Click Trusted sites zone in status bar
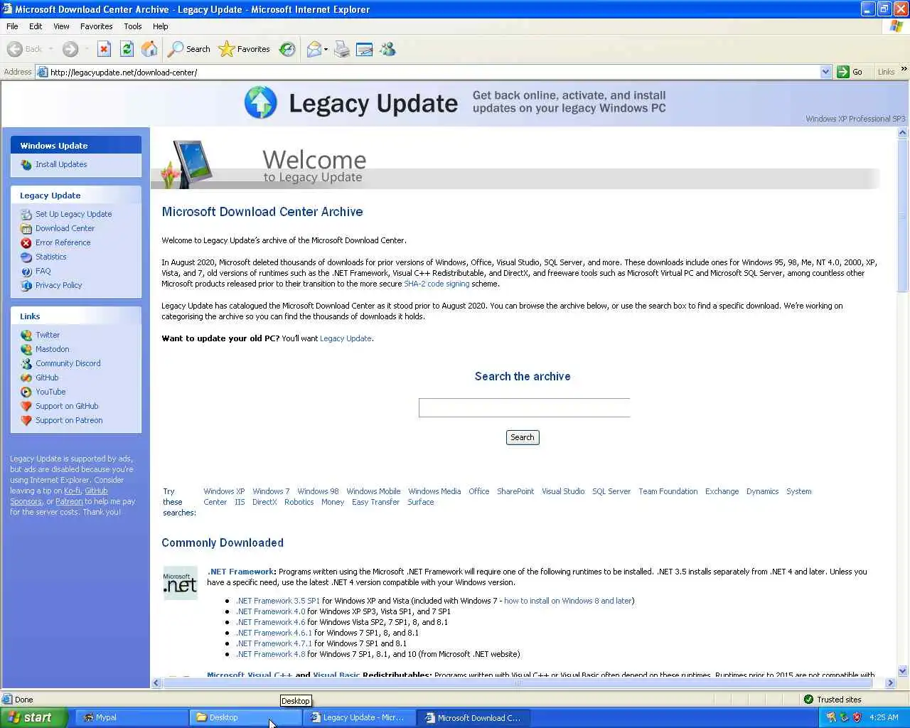 coord(832,700)
